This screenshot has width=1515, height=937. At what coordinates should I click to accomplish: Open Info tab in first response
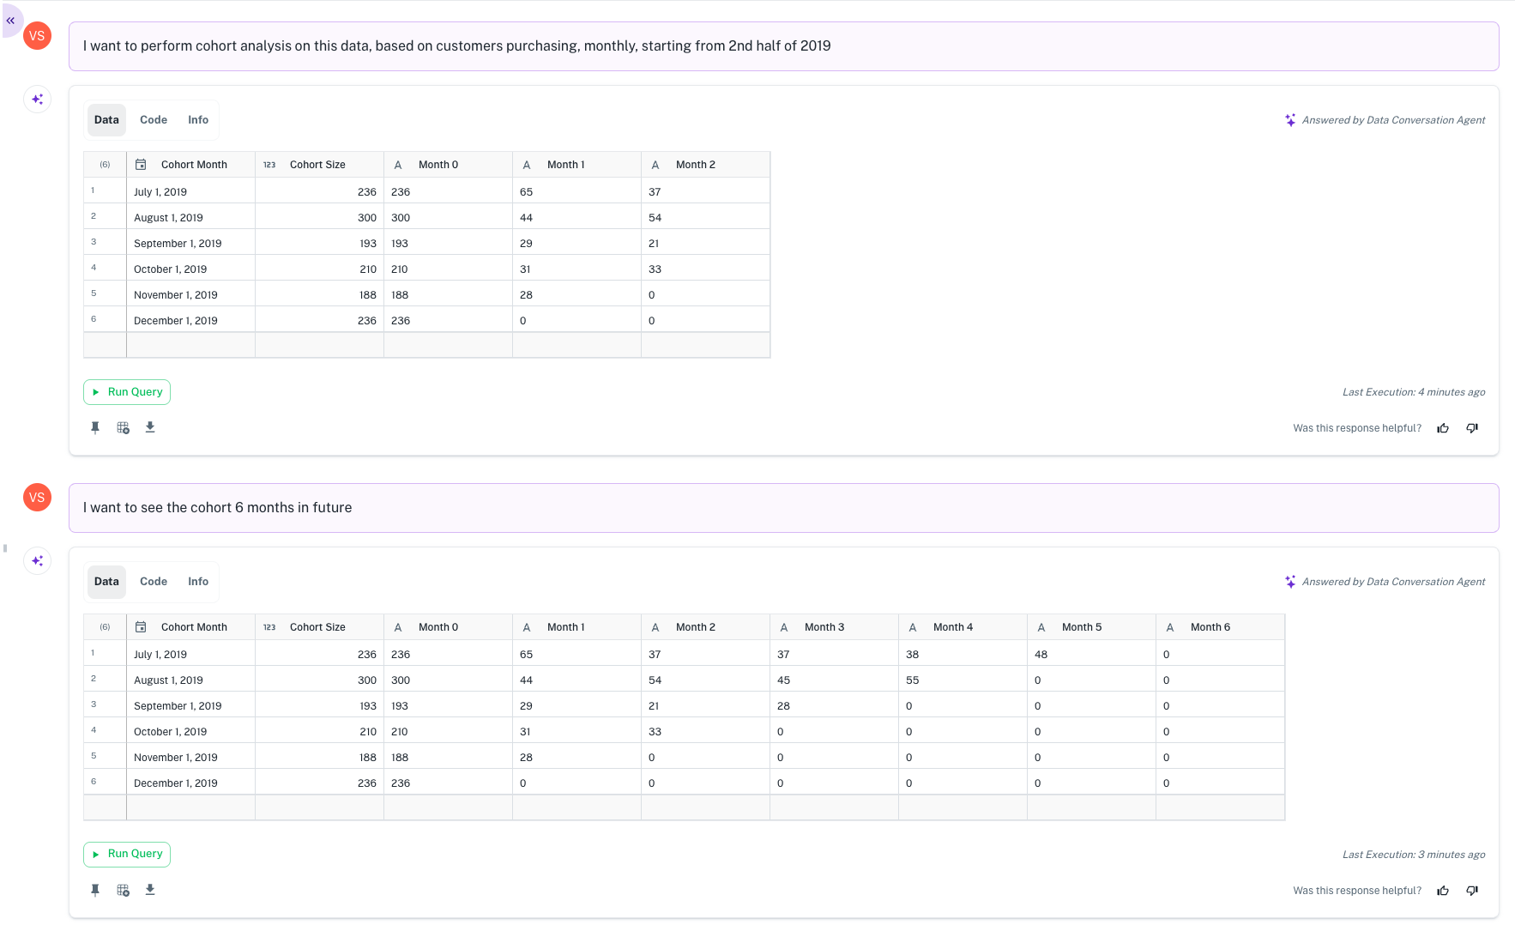point(198,120)
